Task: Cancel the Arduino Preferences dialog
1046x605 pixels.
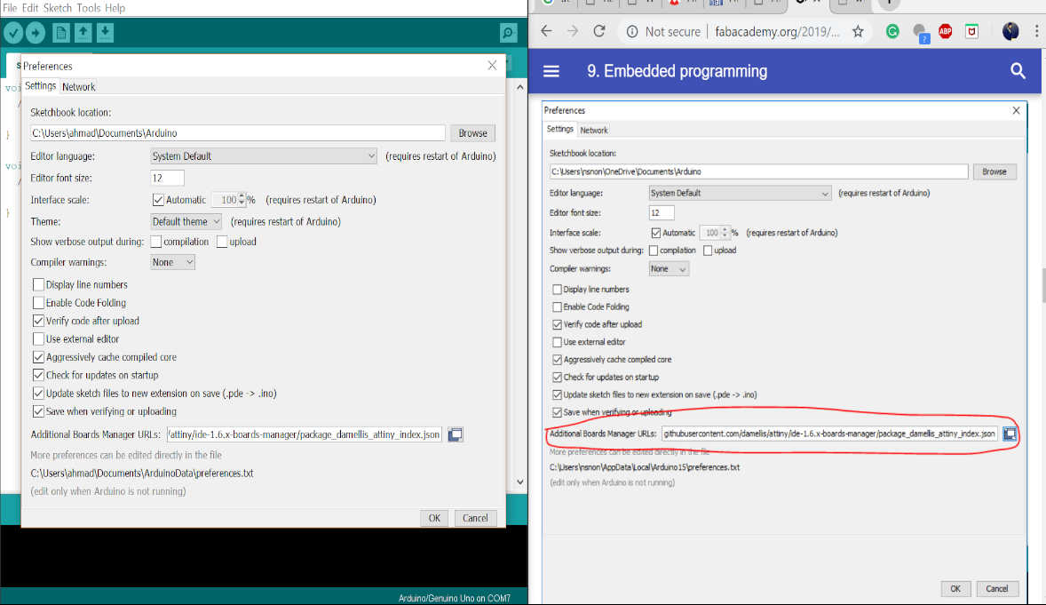Action: [x=476, y=518]
